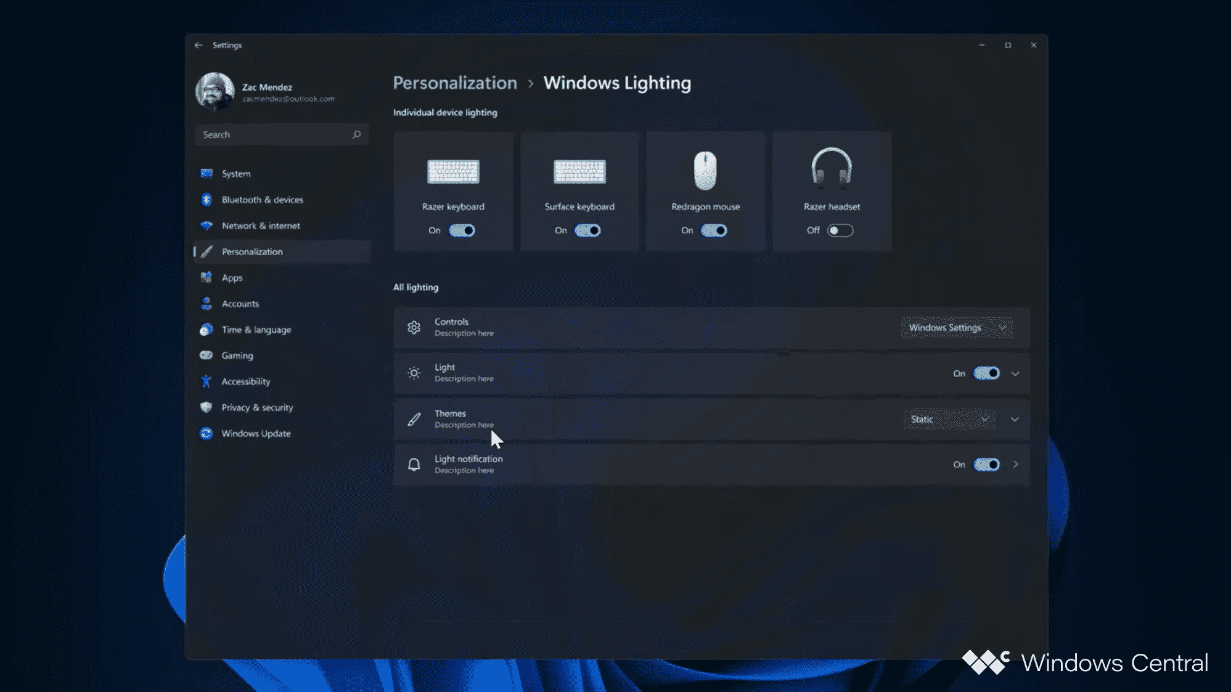Click the back arrow in Settings title bar

(198, 45)
